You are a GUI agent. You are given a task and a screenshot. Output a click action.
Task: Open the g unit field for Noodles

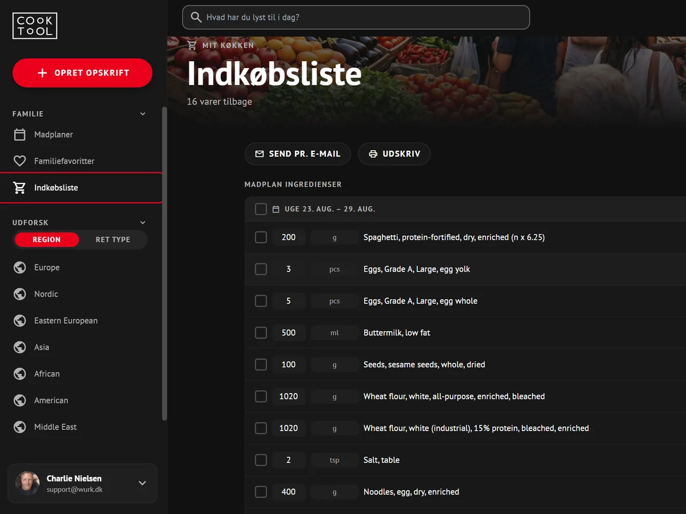(334, 492)
